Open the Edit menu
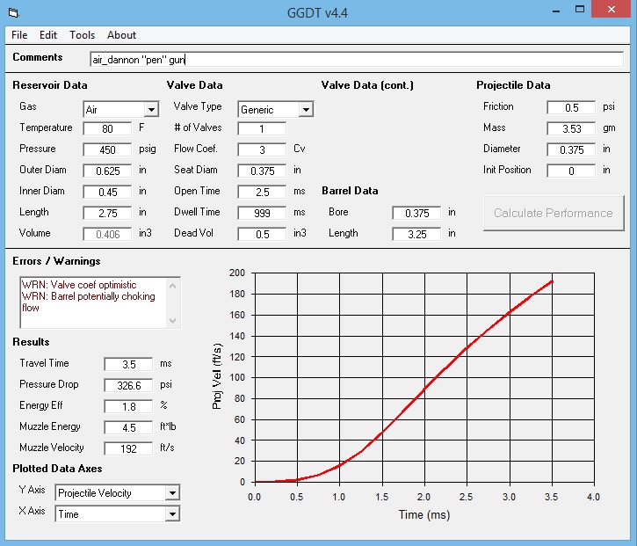The image size is (637, 546). 47,35
